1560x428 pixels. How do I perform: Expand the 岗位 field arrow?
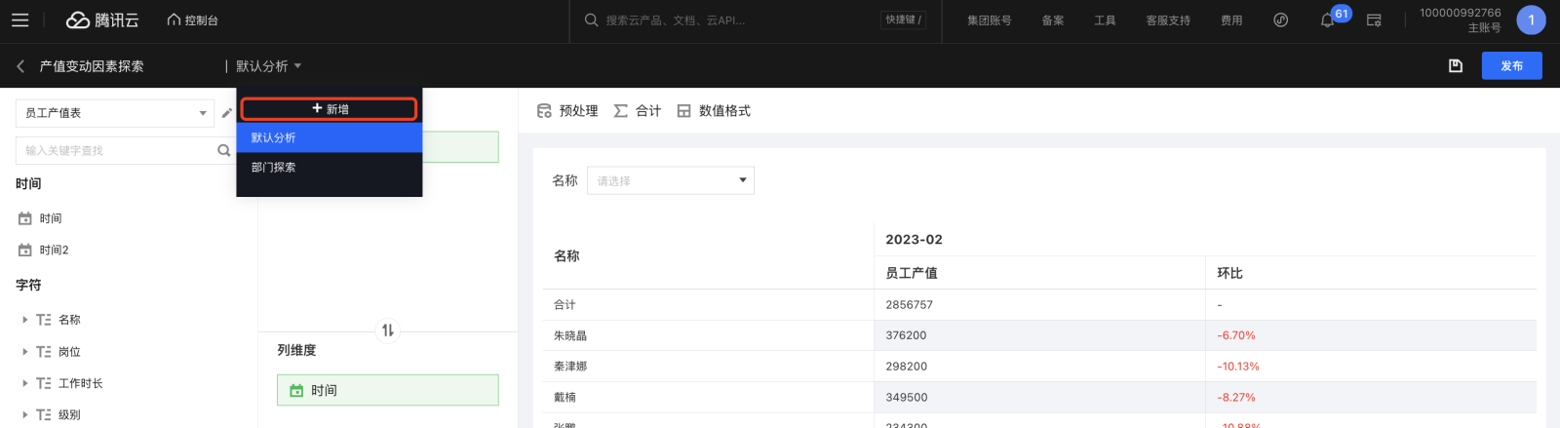(x=25, y=352)
